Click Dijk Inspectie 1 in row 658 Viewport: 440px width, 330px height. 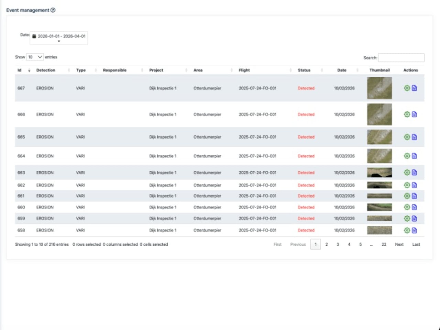(163, 230)
